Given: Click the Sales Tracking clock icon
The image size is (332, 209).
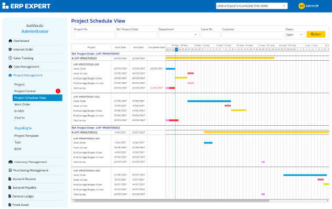Looking at the screenshot, I should coord(10,58).
